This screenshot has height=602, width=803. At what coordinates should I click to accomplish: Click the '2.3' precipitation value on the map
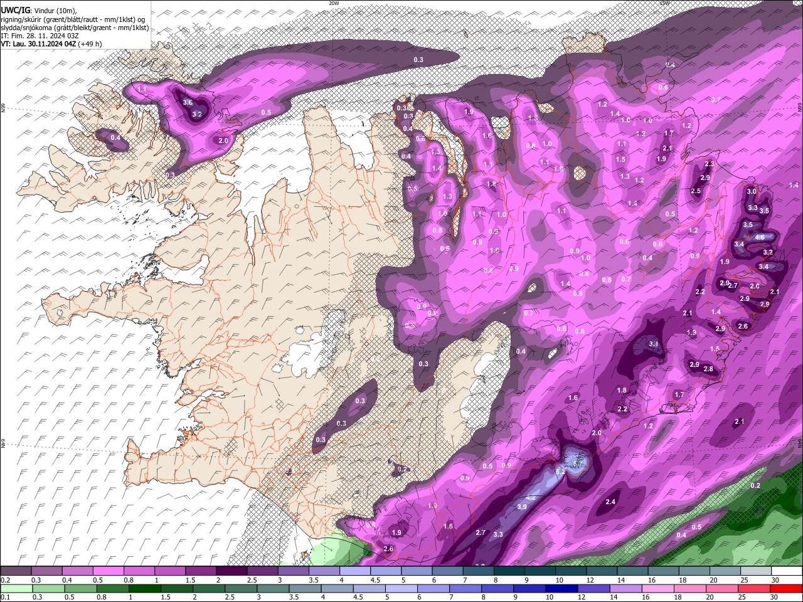[x=709, y=164]
